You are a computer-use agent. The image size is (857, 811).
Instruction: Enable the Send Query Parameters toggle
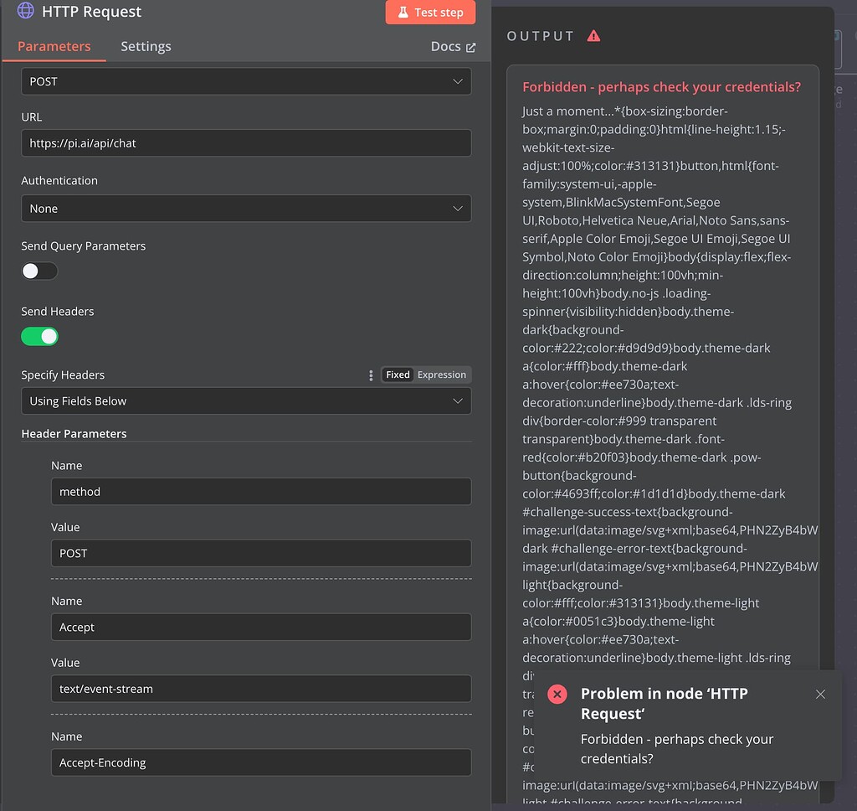pos(39,271)
